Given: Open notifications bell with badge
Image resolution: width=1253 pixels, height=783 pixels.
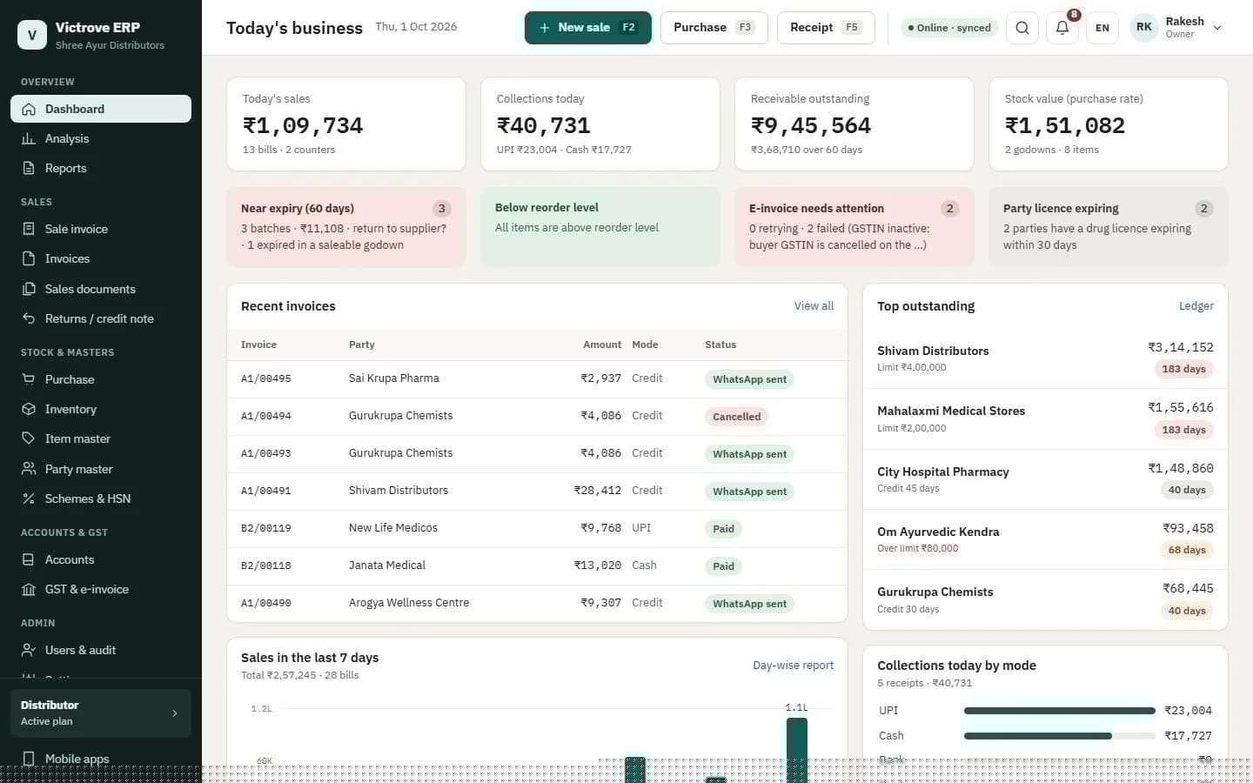Looking at the screenshot, I should point(1062,28).
